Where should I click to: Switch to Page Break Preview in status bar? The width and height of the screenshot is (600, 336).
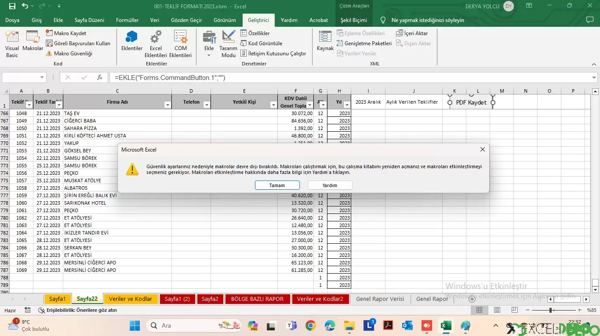coord(514,310)
